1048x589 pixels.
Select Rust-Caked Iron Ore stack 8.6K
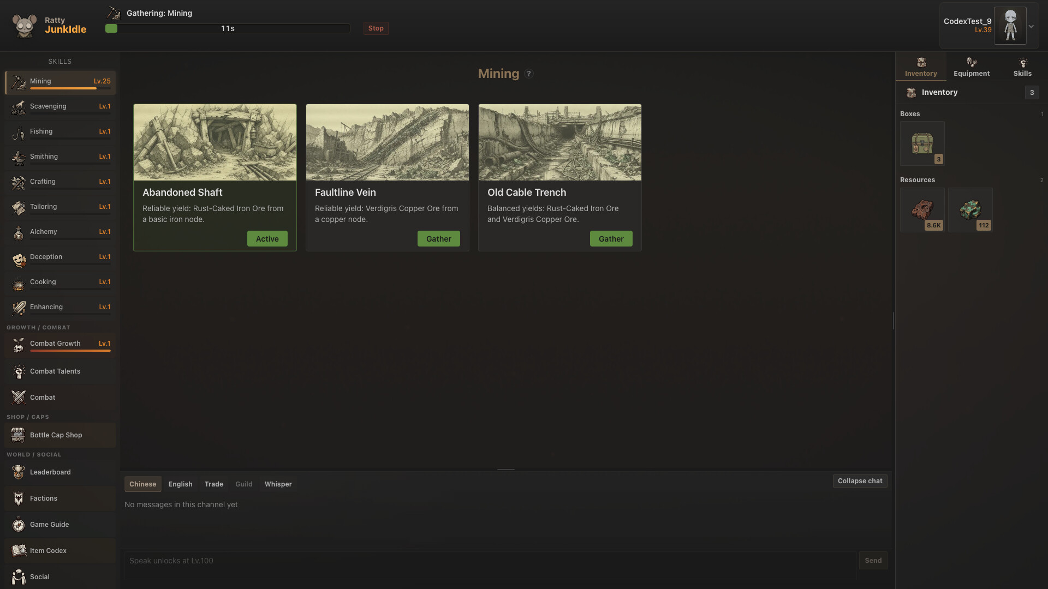(x=922, y=210)
